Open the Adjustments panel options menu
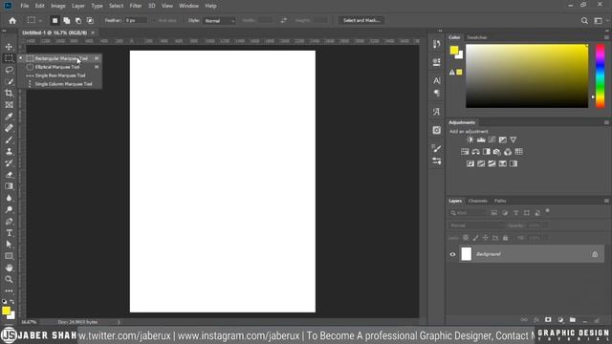Viewport: 612px width, 344px height. [606, 122]
